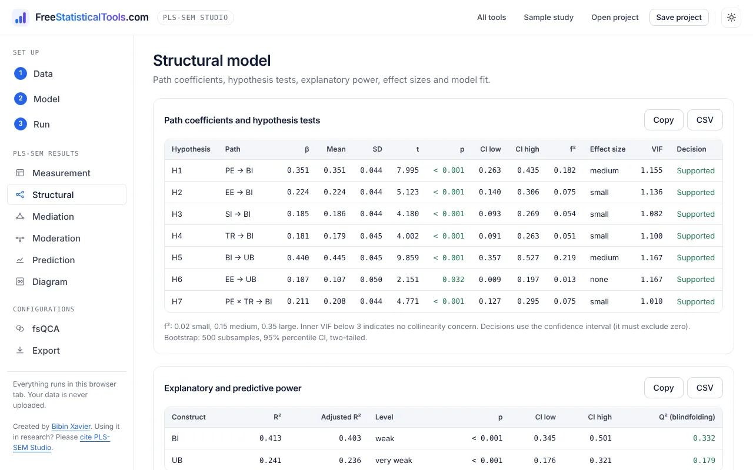Open All tools in the top navigation

(491, 18)
